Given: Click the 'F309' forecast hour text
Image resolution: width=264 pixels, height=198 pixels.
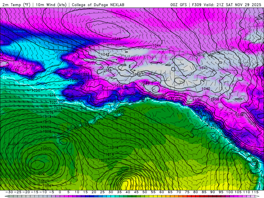Looking at the screenshot, I should [197, 5].
